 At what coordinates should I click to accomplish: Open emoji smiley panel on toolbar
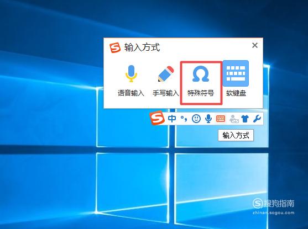[196, 119]
